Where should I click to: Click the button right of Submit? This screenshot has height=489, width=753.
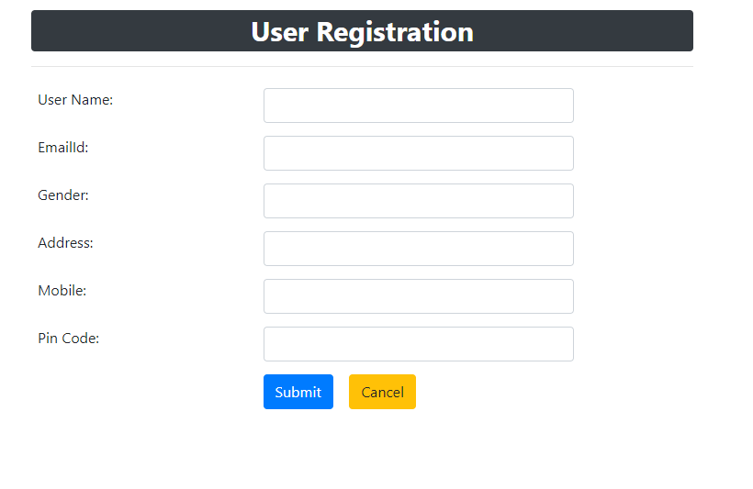382,392
